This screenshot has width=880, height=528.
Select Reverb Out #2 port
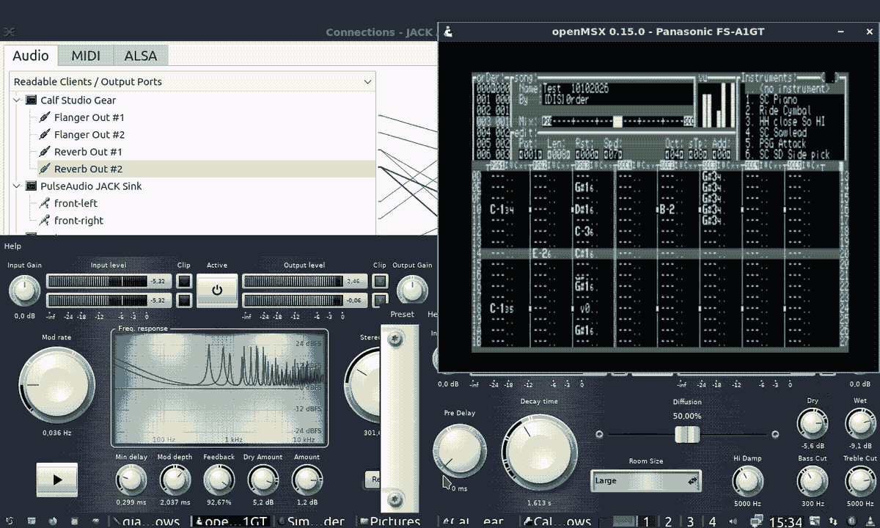(x=88, y=169)
